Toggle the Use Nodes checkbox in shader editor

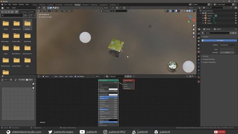click(x=75, y=76)
